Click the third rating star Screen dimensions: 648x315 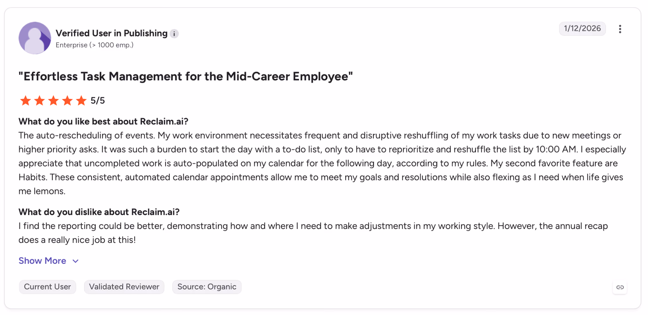click(53, 101)
